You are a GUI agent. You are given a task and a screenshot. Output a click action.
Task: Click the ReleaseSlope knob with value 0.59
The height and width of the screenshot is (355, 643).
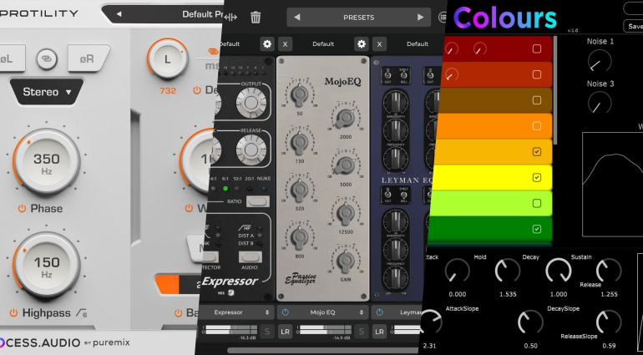609,322
